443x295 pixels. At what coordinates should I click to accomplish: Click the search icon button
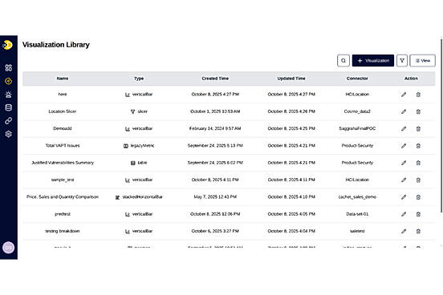[343, 61]
